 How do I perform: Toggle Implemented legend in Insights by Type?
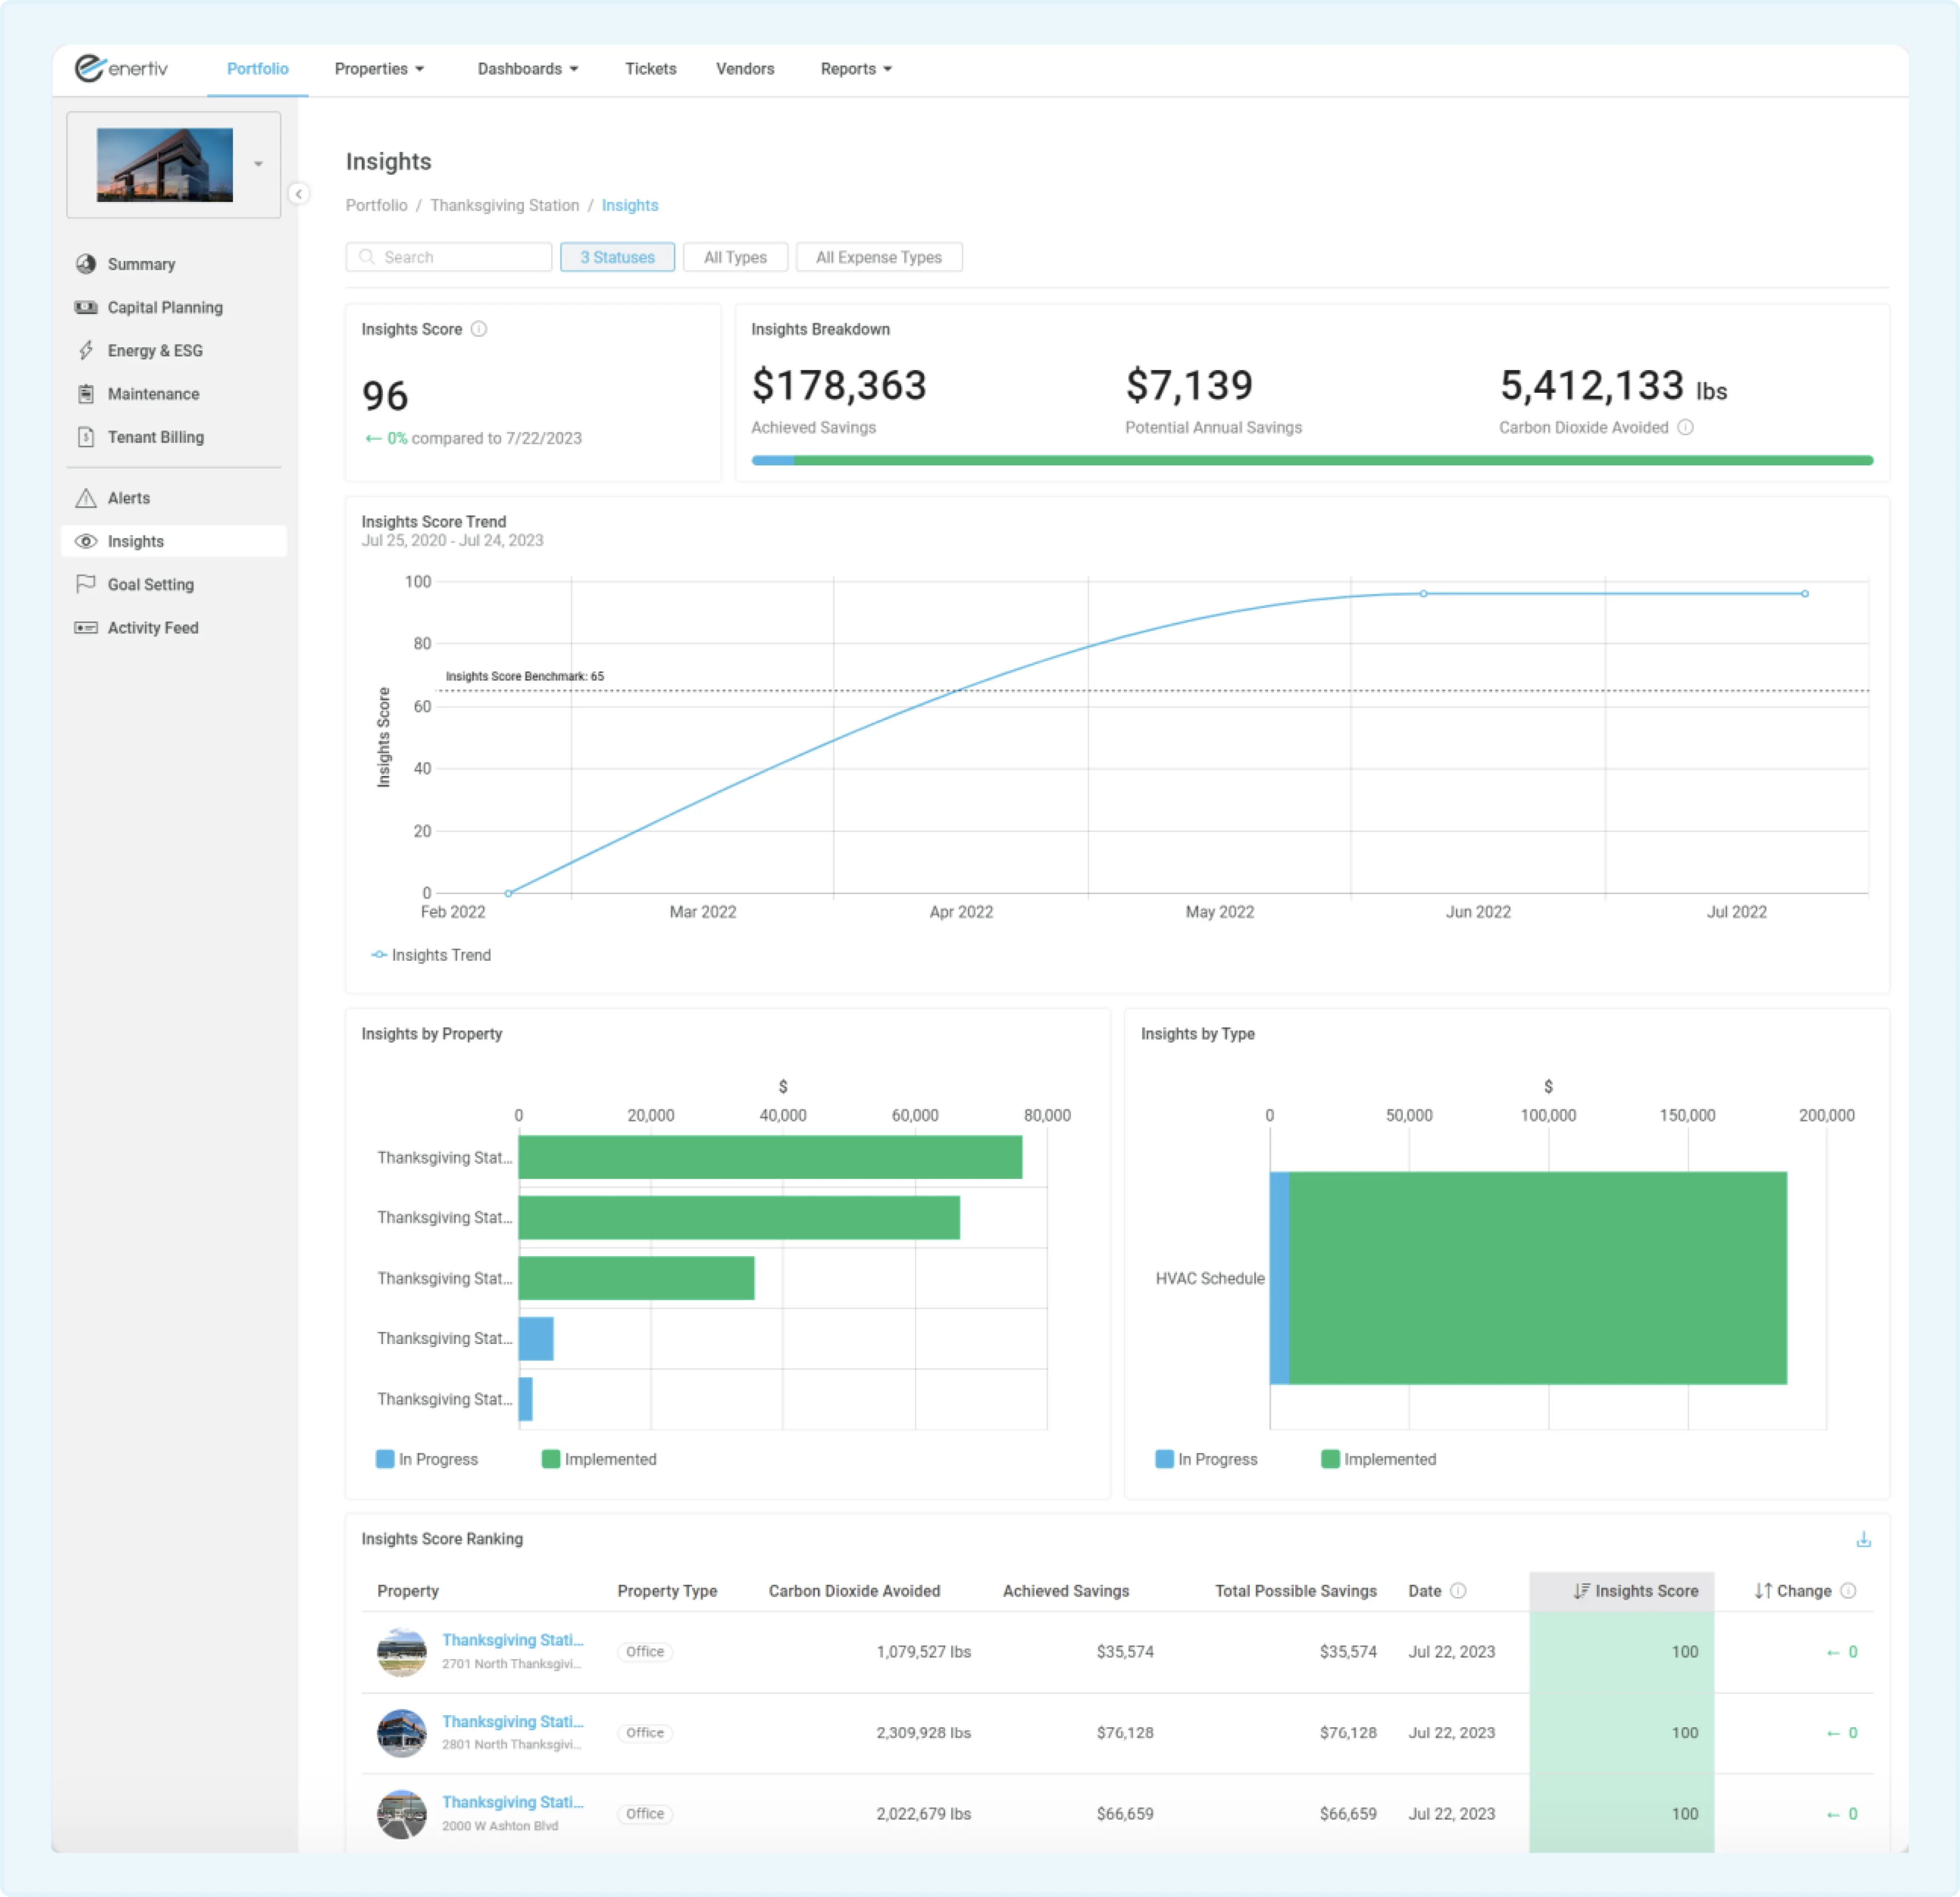point(1378,1459)
